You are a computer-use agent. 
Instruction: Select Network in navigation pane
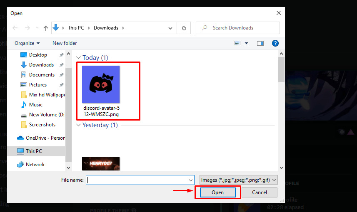click(35, 165)
